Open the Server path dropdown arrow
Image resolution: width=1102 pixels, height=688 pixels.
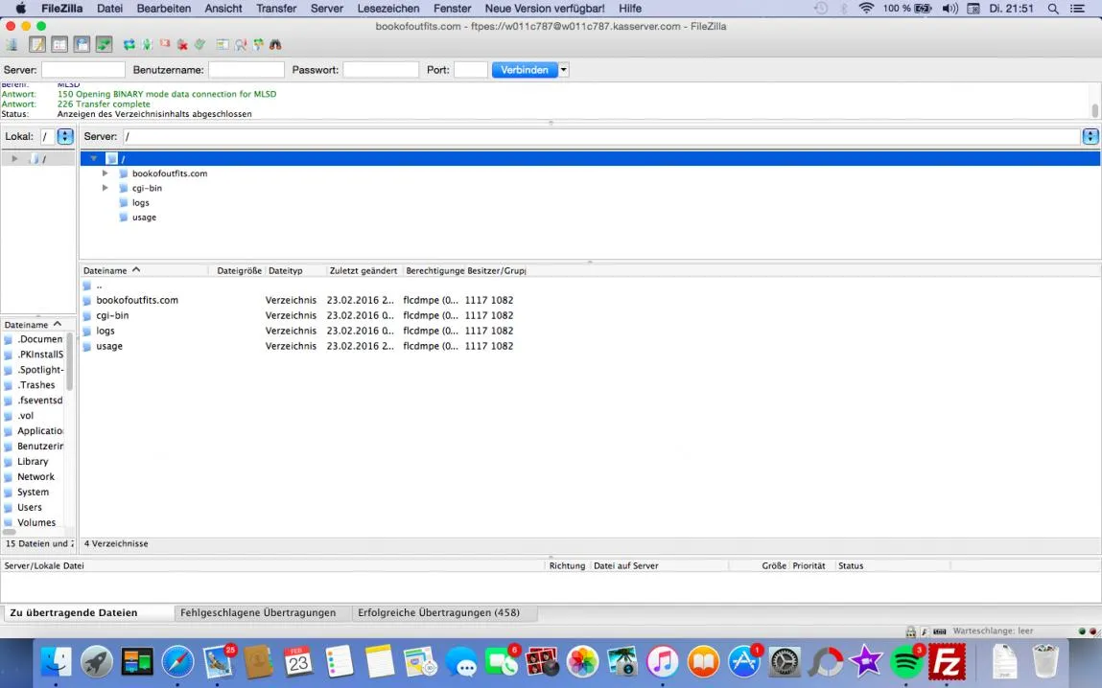[x=1090, y=136]
